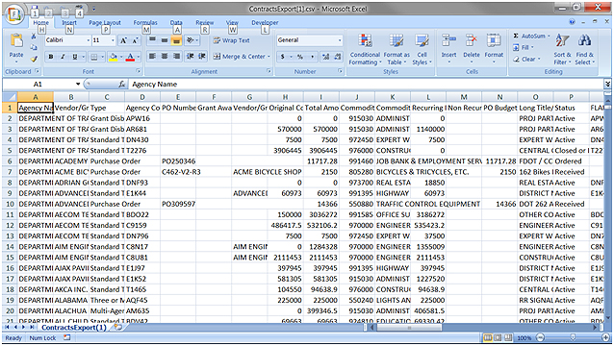Screen dimensions: 614x346
Task: Open the AutoSum dropdown arrow
Action: pyautogui.click(x=549, y=36)
